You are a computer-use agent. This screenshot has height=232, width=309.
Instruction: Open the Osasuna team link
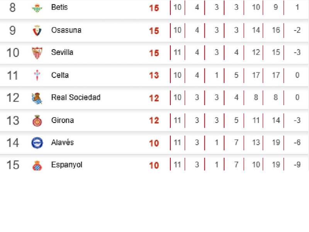(66, 30)
